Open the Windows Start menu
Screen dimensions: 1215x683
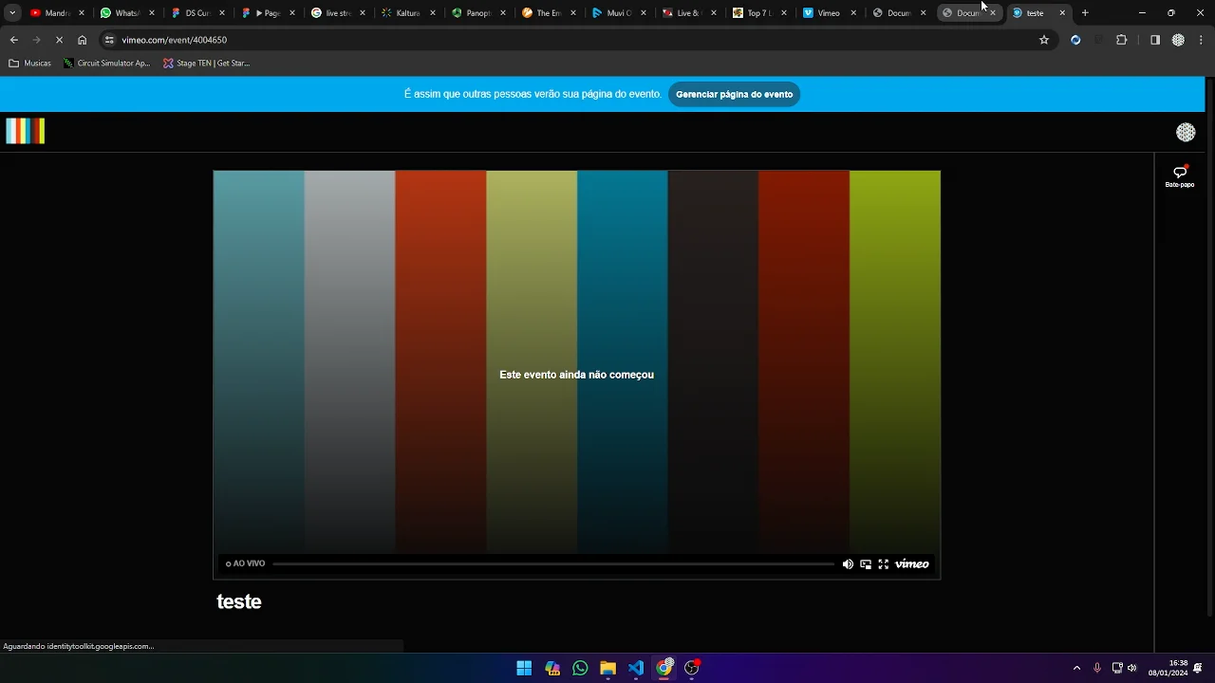pos(524,668)
